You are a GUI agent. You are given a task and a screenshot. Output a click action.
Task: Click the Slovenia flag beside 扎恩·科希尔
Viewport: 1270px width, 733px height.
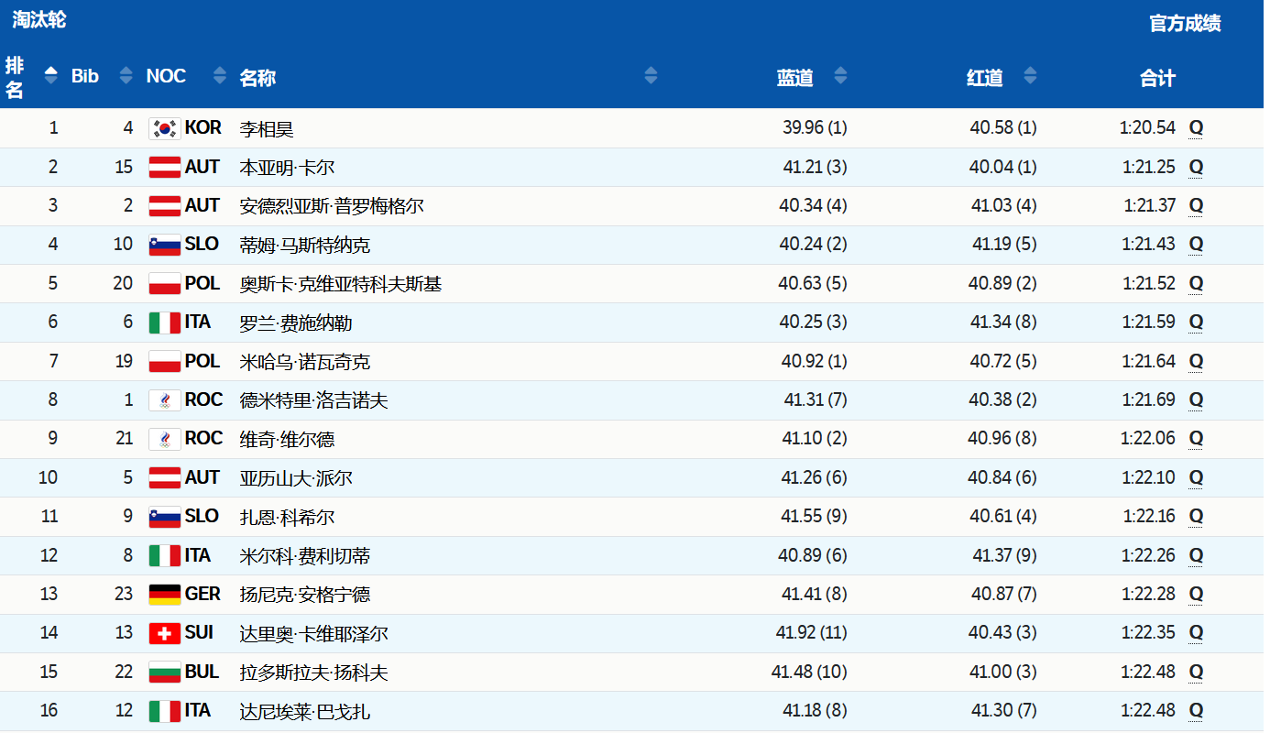165,517
